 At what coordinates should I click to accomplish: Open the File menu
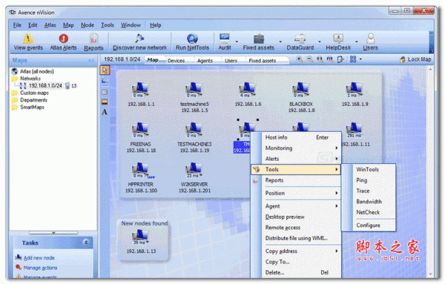pos(17,25)
